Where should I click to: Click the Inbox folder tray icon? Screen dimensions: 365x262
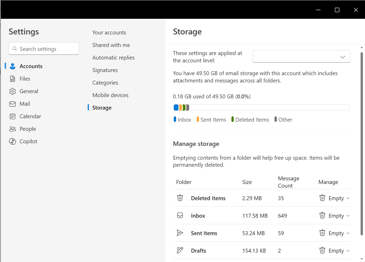click(x=180, y=215)
